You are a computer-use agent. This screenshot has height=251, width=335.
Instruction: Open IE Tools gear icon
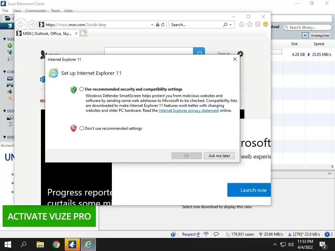point(258,24)
